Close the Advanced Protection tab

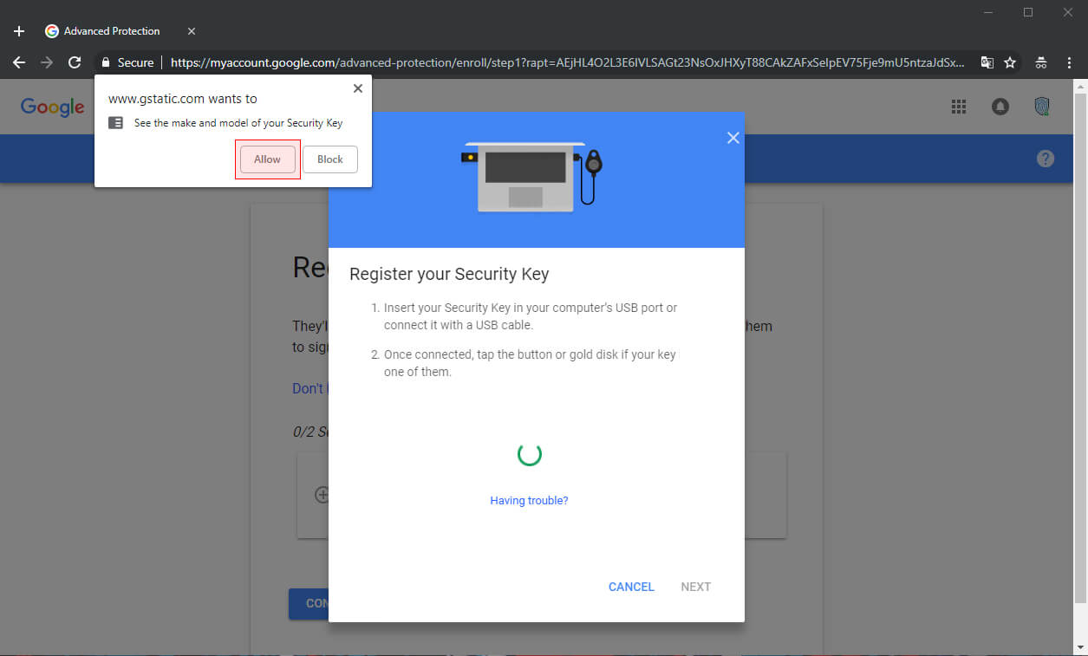coord(192,31)
